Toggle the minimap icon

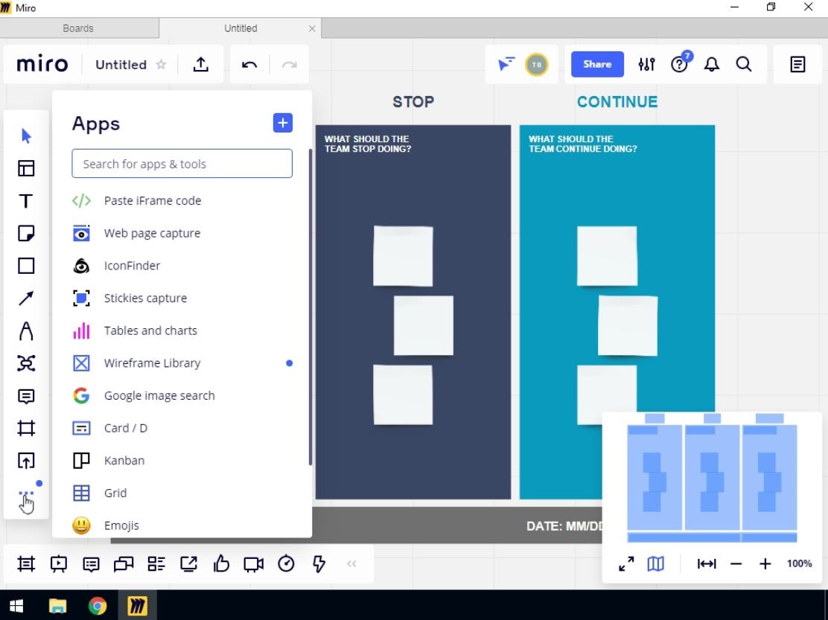[655, 564]
